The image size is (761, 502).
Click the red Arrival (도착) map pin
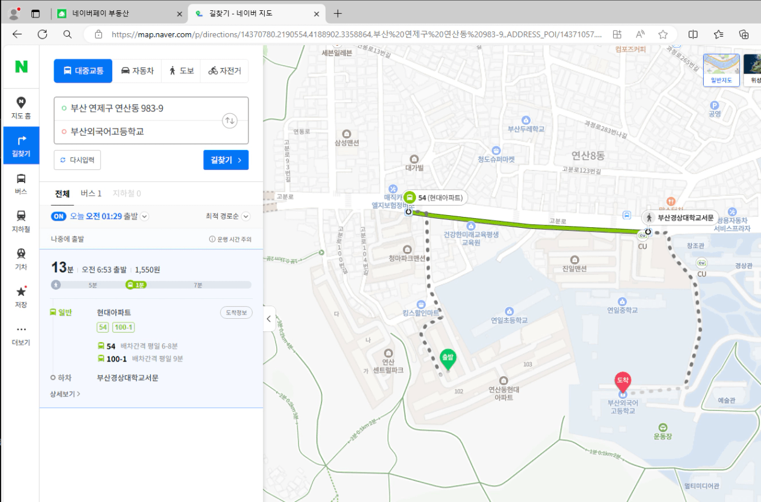point(622,381)
